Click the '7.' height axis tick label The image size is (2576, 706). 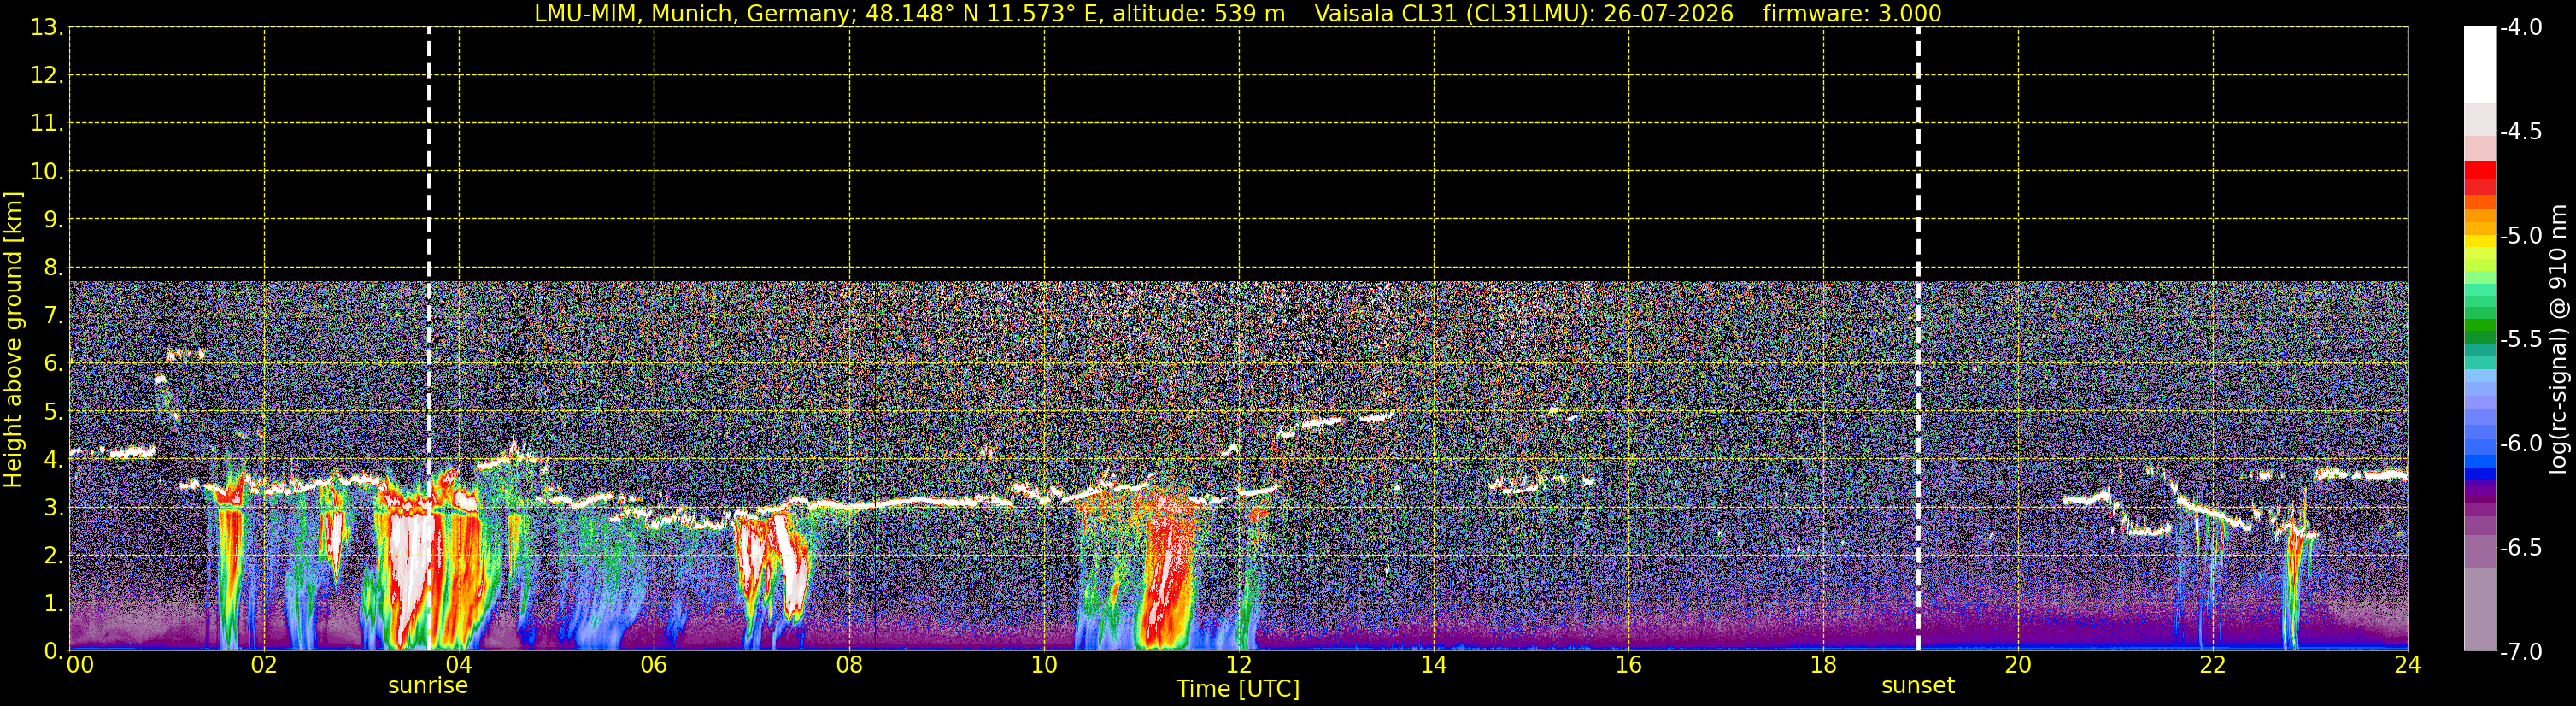click(54, 316)
